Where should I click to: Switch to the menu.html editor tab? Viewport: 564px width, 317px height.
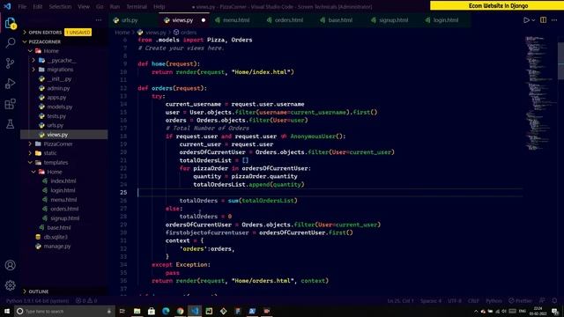236,20
